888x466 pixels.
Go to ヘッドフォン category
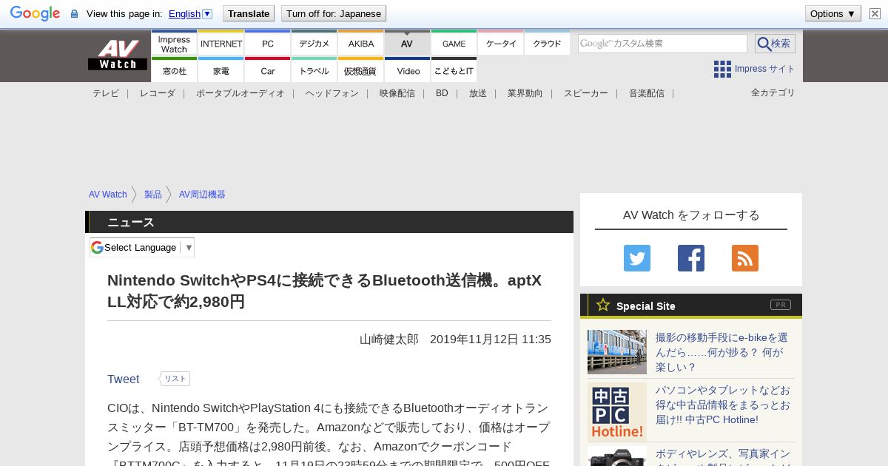[332, 93]
